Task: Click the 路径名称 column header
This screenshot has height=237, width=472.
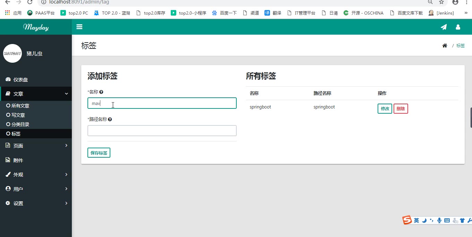Action: [322, 93]
